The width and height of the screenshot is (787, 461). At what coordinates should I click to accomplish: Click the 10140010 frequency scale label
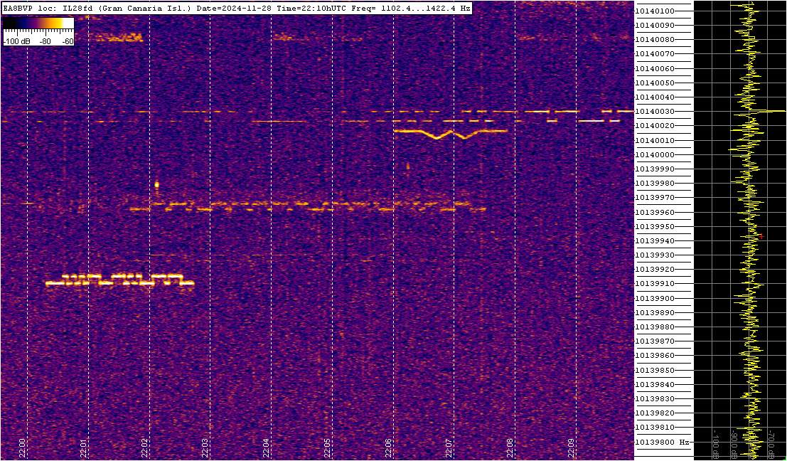[655, 140]
